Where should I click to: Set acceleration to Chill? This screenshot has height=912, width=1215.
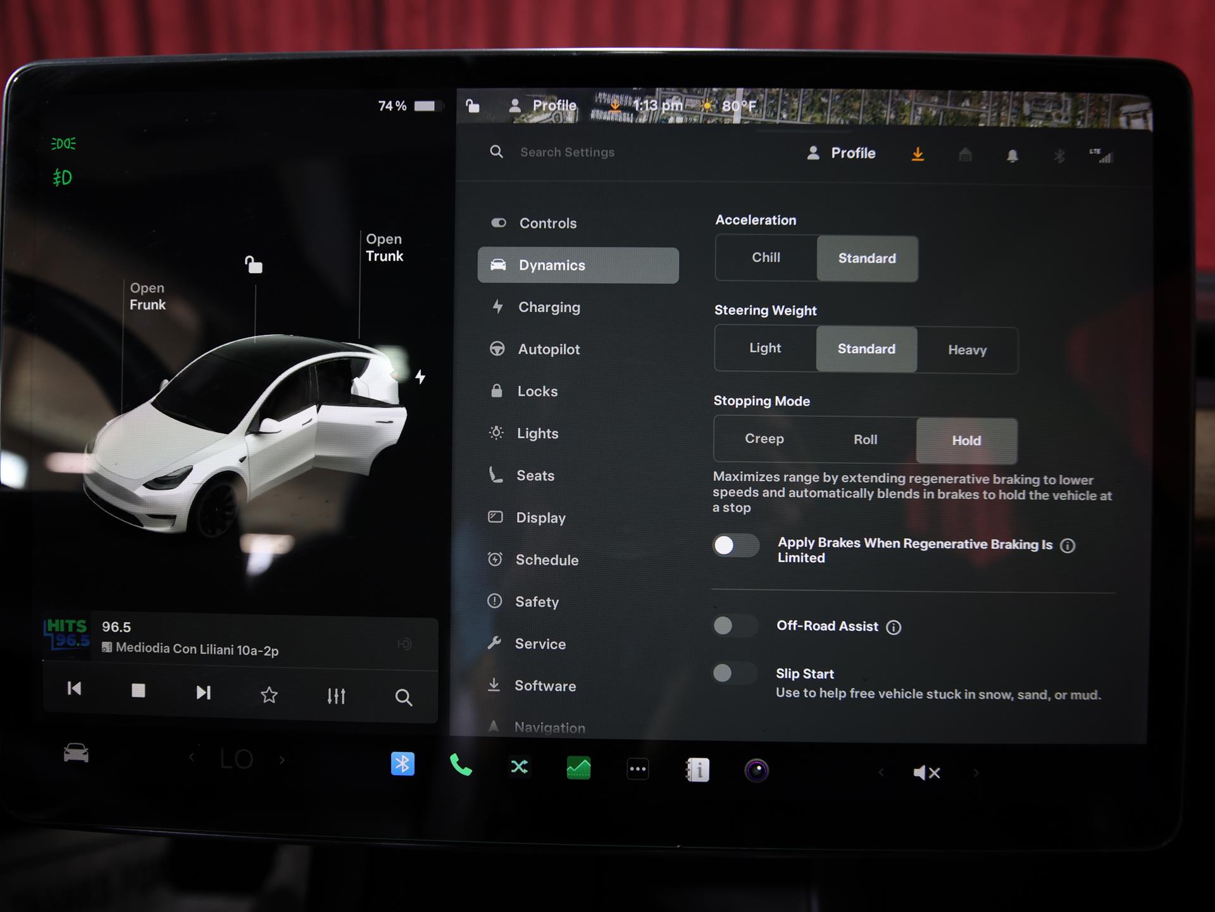coord(766,258)
